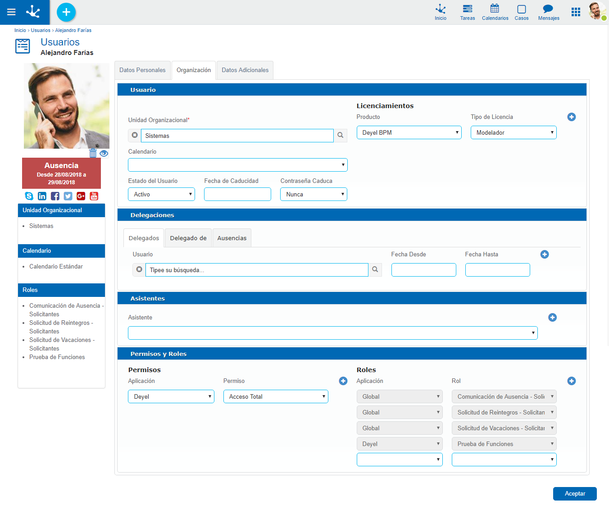Image resolution: width=609 pixels, height=510 pixels.
Task: Open Tareas in top navigation
Action: click(468, 12)
